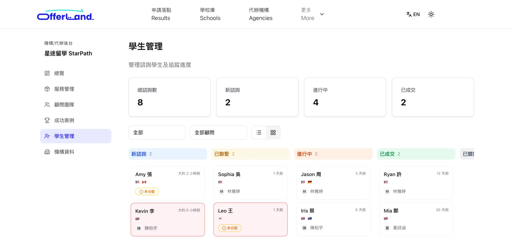Open the 全部 status filter dropdown

[x=157, y=132]
